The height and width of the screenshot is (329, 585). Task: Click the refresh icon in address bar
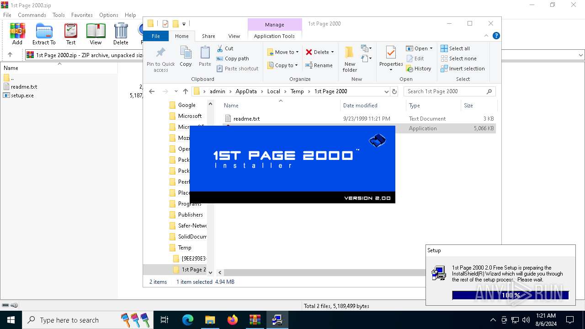point(395,91)
